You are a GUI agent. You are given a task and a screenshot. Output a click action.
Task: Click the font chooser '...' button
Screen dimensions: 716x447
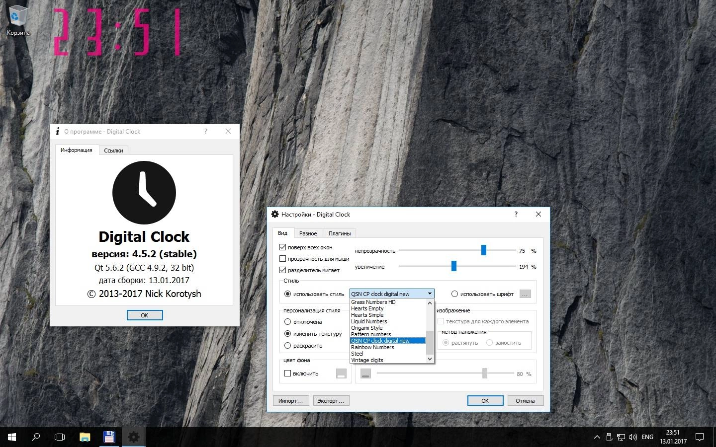[x=525, y=294]
